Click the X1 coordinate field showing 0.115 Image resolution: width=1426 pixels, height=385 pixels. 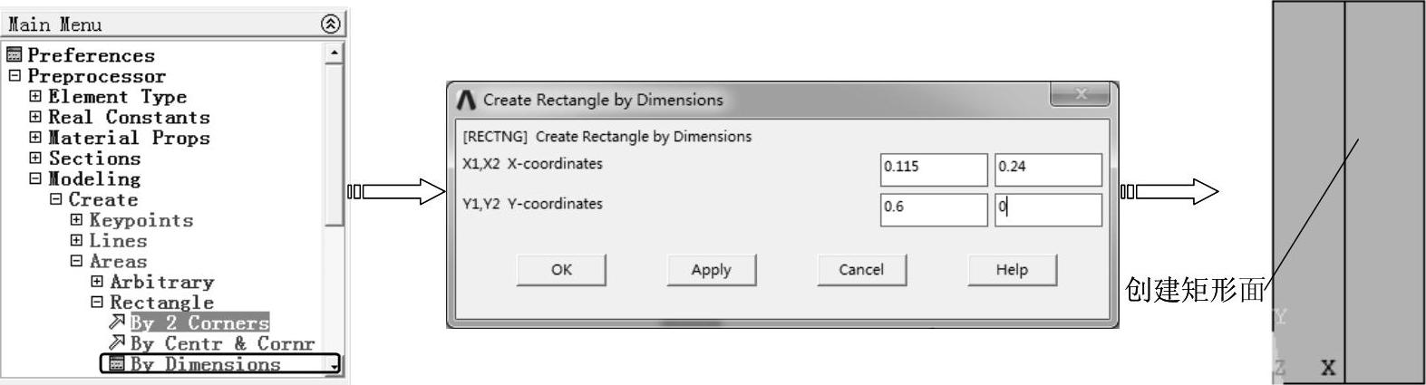[x=933, y=168]
